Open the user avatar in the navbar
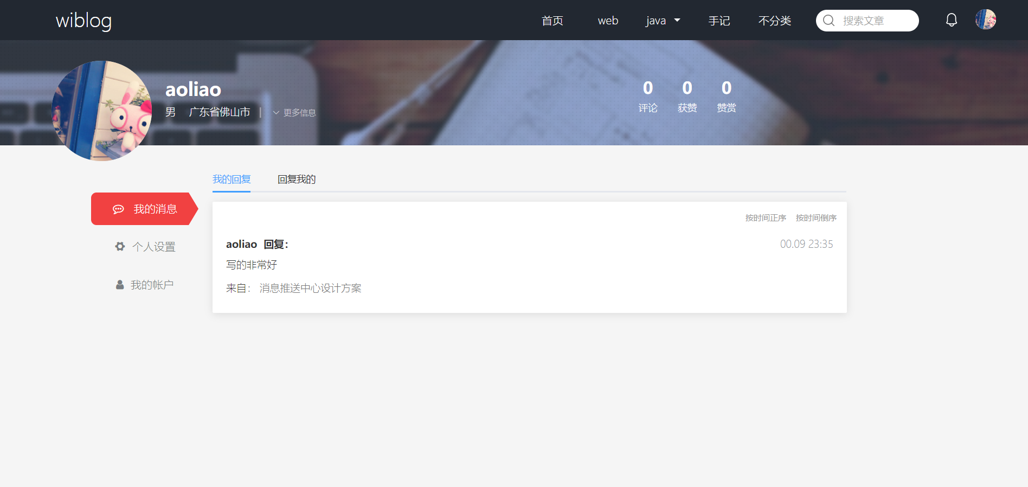This screenshot has width=1028, height=487. (x=986, y=20)
